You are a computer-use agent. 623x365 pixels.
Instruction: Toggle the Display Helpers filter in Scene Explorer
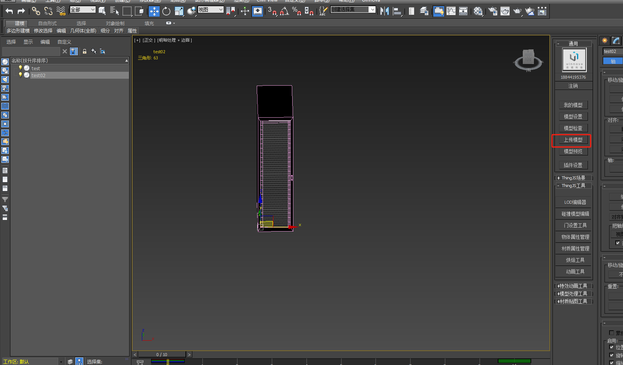point(5,97)
